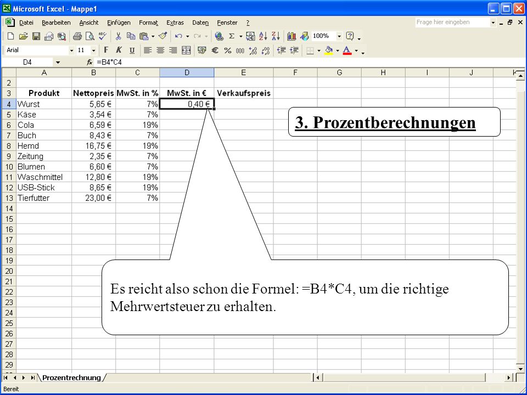The height and width of the screenshot is (395, 527).
Task: Select the Prozentrechnung sheet tab
Action: pyautogui.click(x=71, y=377)
